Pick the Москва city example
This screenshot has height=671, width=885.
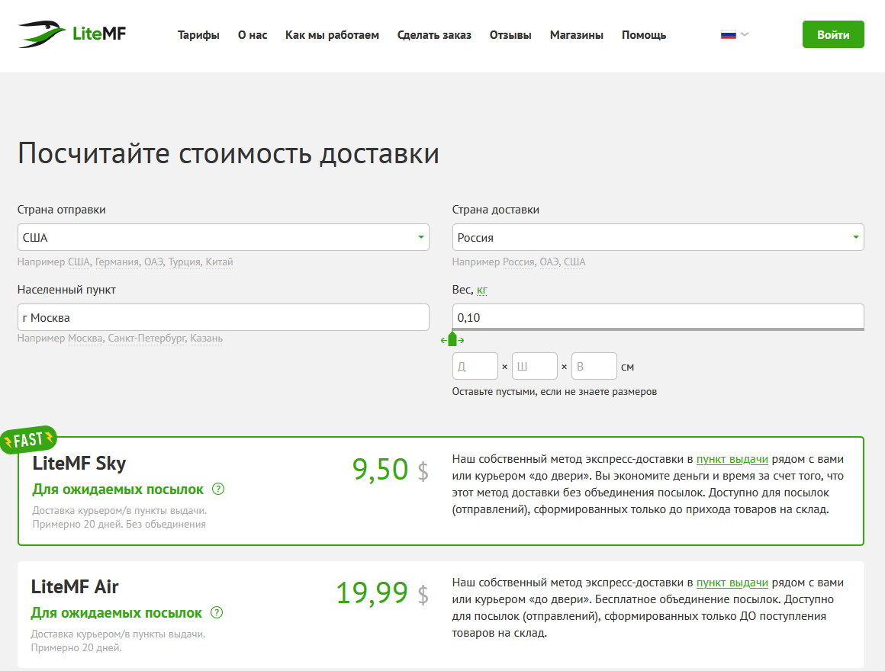pos(85,339)
